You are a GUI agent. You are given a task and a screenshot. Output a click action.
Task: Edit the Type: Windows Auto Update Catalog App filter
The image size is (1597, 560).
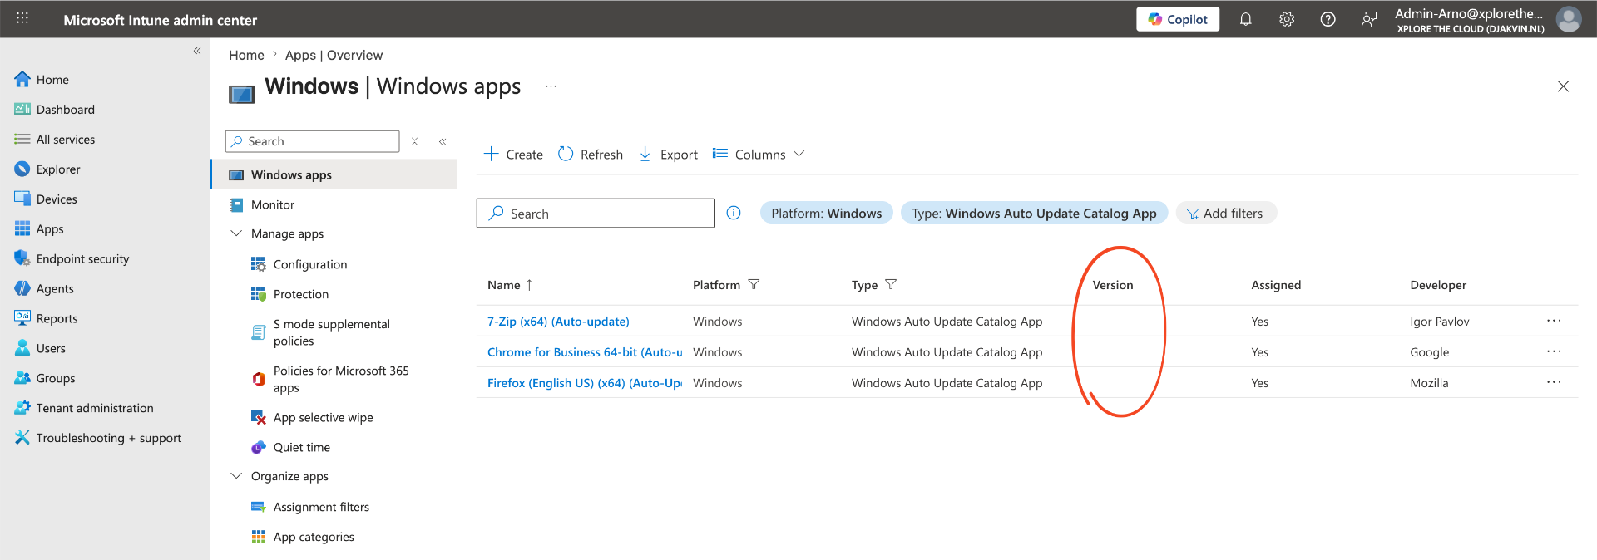coord(1034,214)
